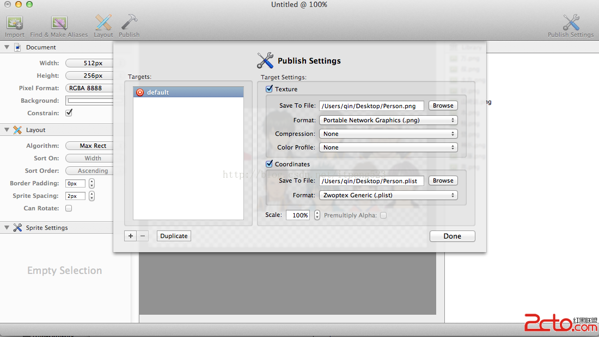Collapse the Sprite Settings section
The width and height of the screenshot is (599, 337).
click(x=7, y=228)
